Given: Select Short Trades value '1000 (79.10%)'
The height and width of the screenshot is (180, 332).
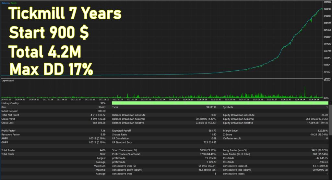Looking at the screenshot, I should pos(208,150).
